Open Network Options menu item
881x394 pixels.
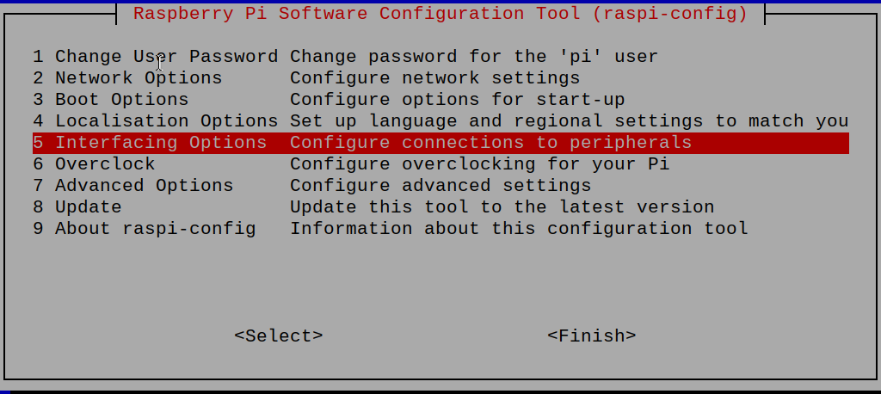tap(127, 78)
